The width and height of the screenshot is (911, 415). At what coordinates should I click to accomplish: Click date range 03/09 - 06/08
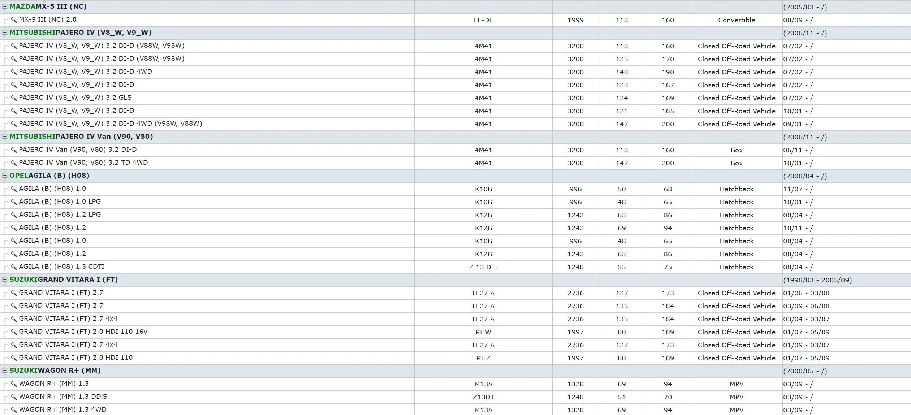click(806, 306)
